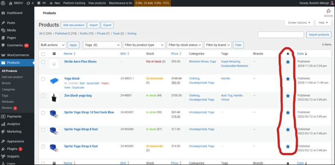Image resolution: width=335 pixels, height=165 pixels.
Task: Check the Zen black yoga bag row checkbox
Action: pos(43,96)
